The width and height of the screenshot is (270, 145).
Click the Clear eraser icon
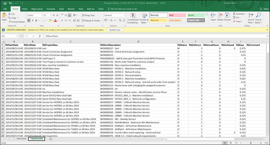coord(234,21)
